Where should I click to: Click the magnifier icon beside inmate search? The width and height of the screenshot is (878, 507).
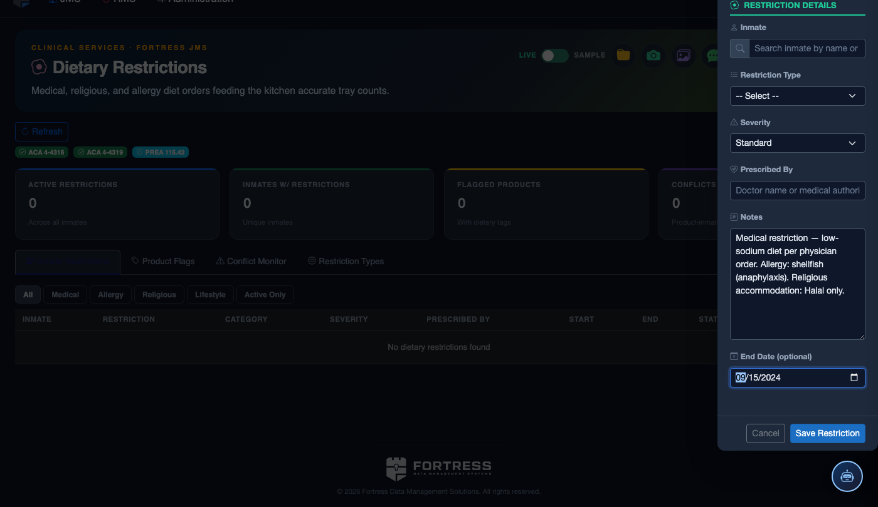point(740,48)
